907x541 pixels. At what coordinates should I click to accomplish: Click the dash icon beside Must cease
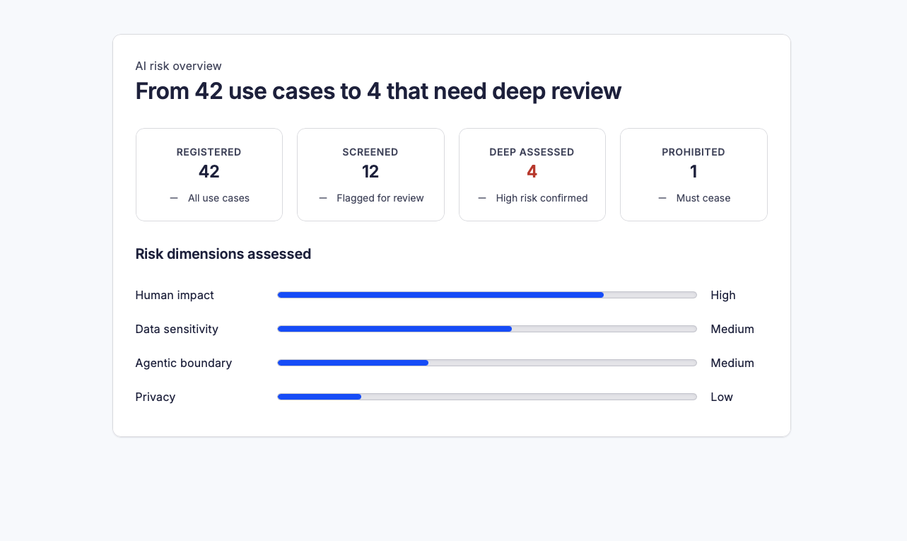[662, 198]
